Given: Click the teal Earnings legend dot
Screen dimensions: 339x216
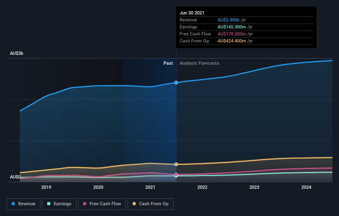Looking at the screenshot, I should point(49,204).
